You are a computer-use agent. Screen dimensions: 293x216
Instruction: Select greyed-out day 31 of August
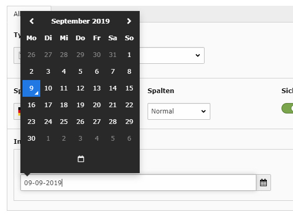(112, 55)
